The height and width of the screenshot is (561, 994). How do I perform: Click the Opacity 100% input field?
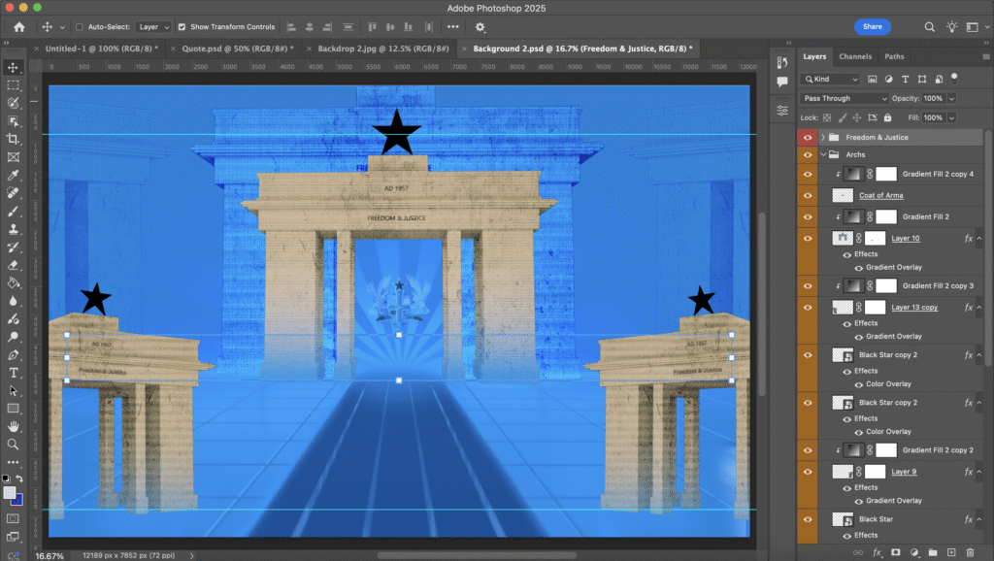(x=933, y=98)
